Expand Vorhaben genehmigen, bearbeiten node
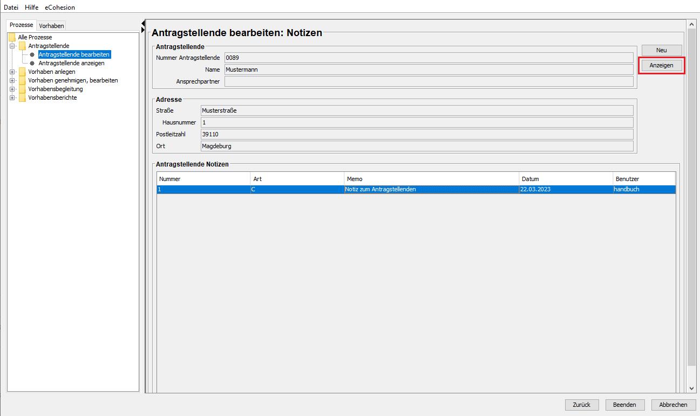 pyautogui.click(x=12, y=80)
